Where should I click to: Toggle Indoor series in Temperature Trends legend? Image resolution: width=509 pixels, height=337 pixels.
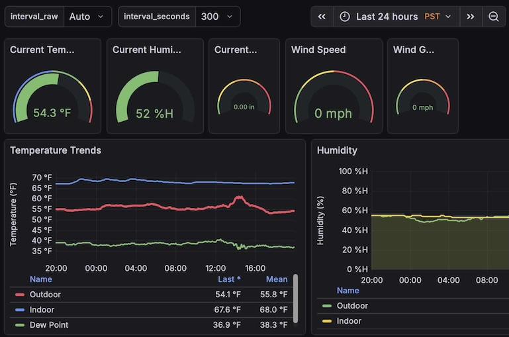click(x=42, y=310)
